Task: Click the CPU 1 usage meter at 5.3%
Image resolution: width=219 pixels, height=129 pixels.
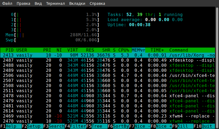Action: click(55, 19)
